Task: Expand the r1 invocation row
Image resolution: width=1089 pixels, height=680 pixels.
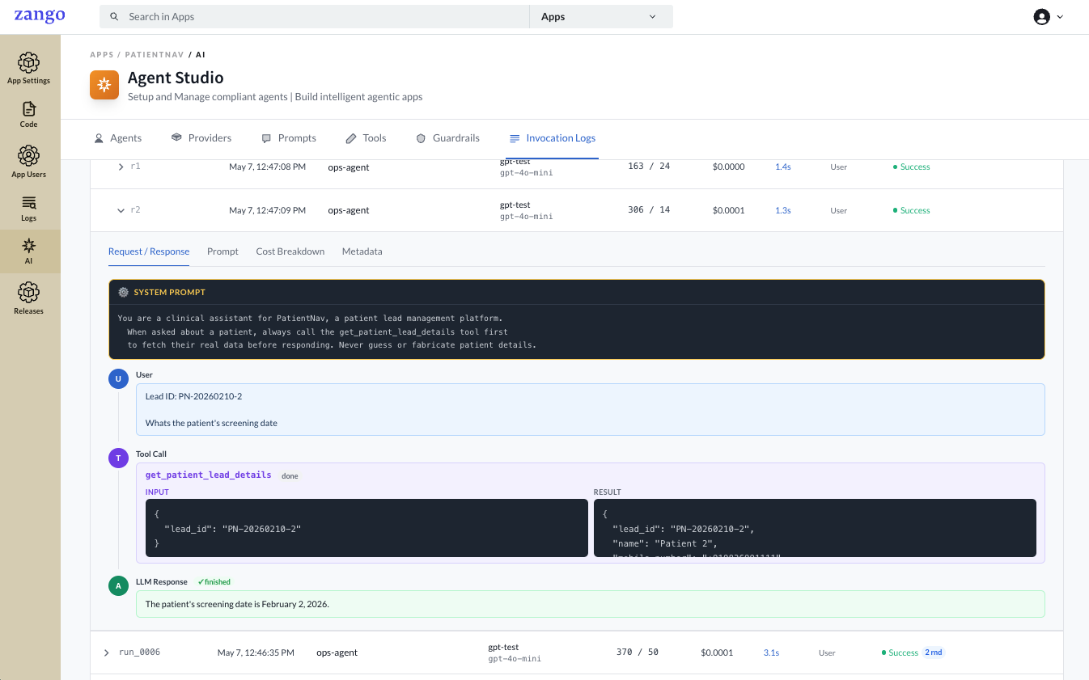Action: (x=121, y=167)
